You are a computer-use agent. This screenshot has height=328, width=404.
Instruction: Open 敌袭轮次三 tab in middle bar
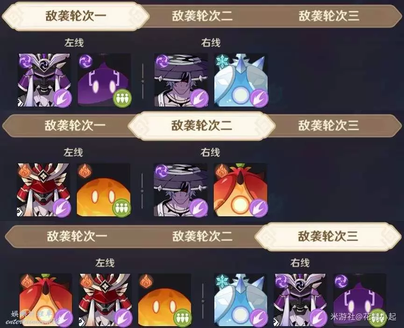coord(328,126)
